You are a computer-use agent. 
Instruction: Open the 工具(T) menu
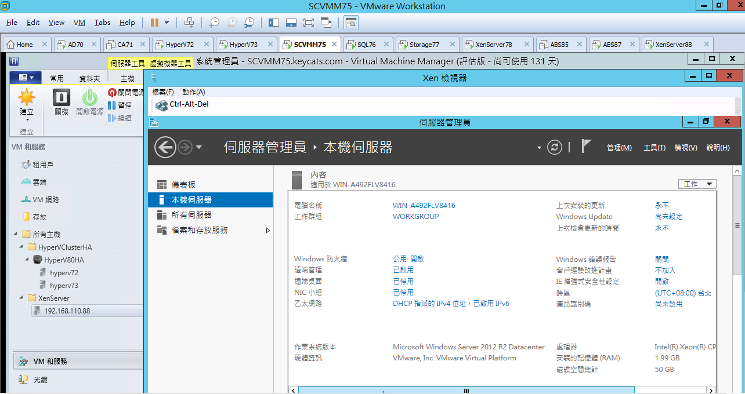(x=654, y=148)
